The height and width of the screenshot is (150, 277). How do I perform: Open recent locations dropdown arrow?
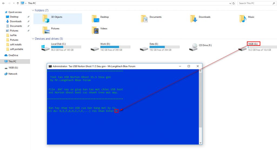click(x=14, y=3)
